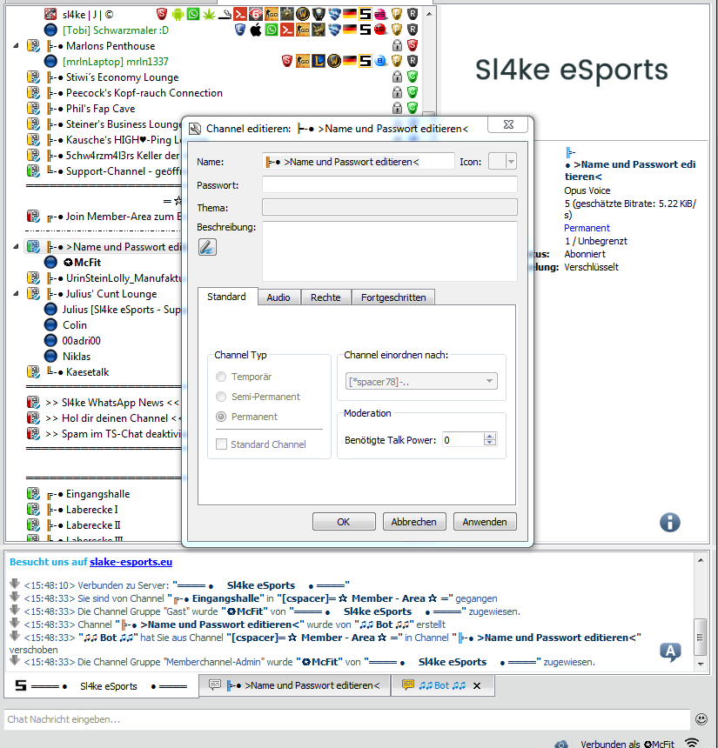This screenshot has width=718, height=748.
Task: Click the client avatar icon next to McFit
Action: click(50, 263)
